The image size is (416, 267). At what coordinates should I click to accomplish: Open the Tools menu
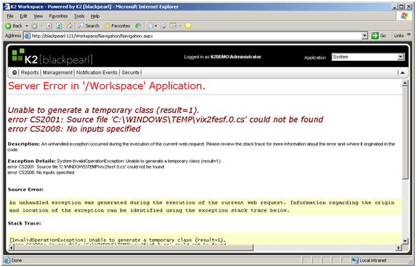[x=79, y=16]
